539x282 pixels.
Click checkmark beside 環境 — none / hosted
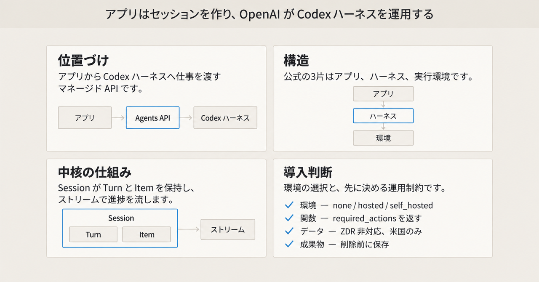[x=289, y=205]
